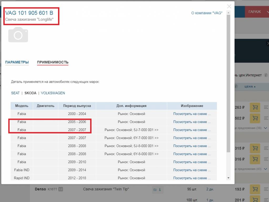Expand the 38 more offers chevron
This screenshot has width=269, height=202.
(267, 128)
